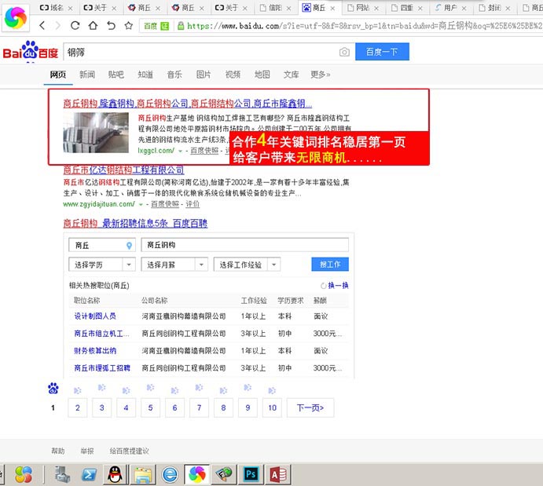
Task: Click the browser forward arrow
Action: click(58, 26)
